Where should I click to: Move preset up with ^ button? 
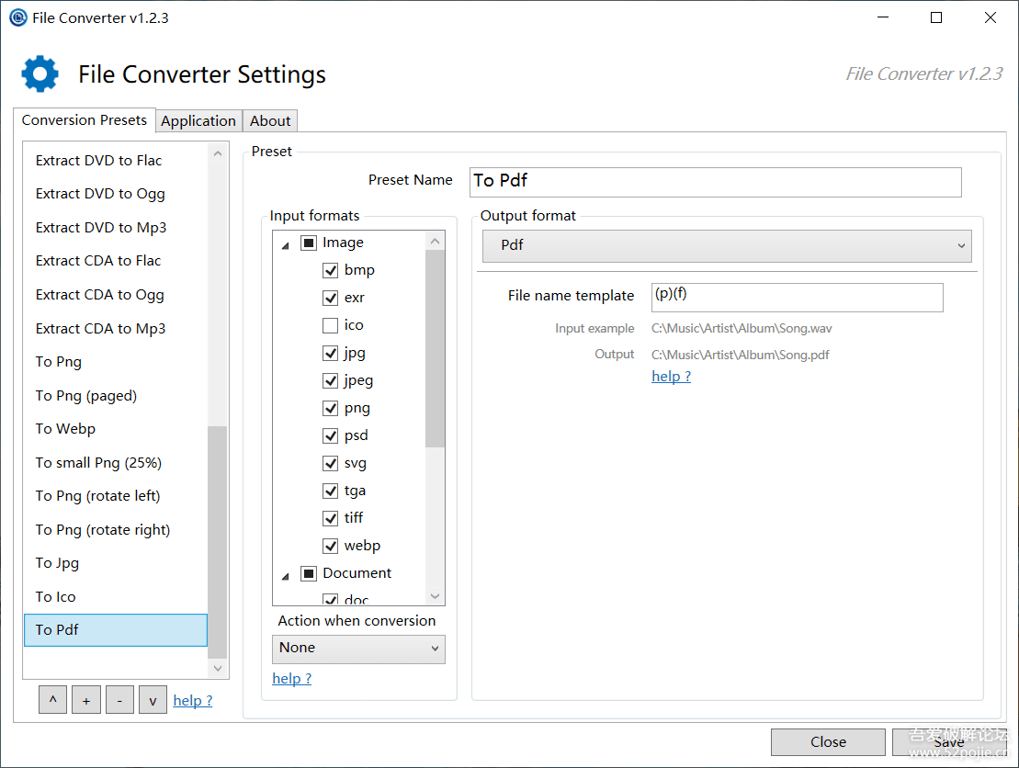(x=52, y=700)
